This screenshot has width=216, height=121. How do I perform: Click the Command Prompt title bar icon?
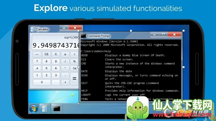click(x=83, y=36)
